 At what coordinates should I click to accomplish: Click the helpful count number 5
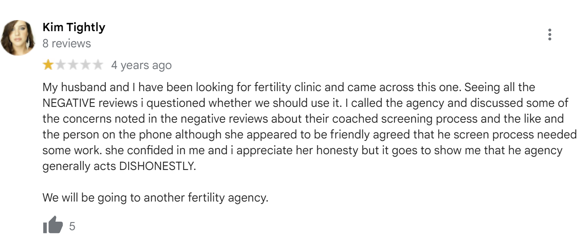[72, 226]
